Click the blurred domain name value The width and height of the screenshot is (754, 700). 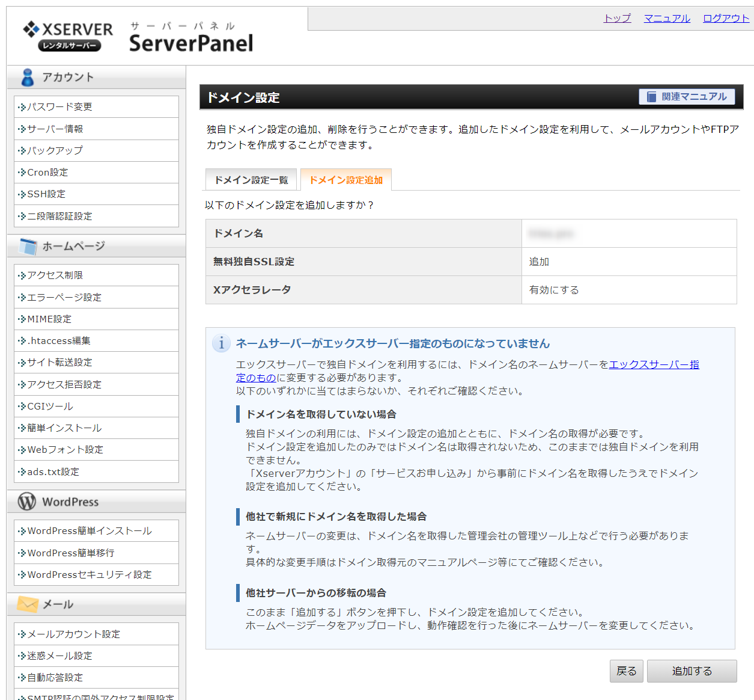pyautogui.click(x=551, y=233)
